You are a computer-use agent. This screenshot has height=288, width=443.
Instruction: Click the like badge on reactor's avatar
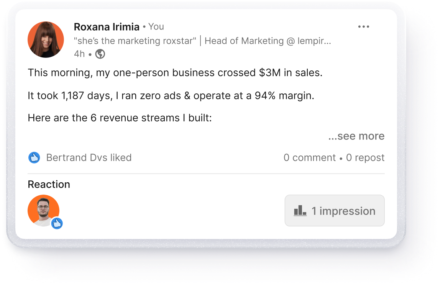point(57,223)
